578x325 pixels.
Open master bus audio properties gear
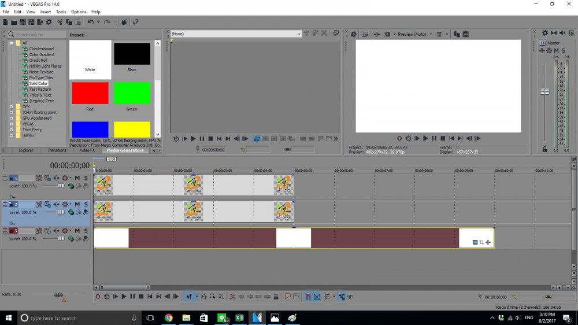[545, 33]
